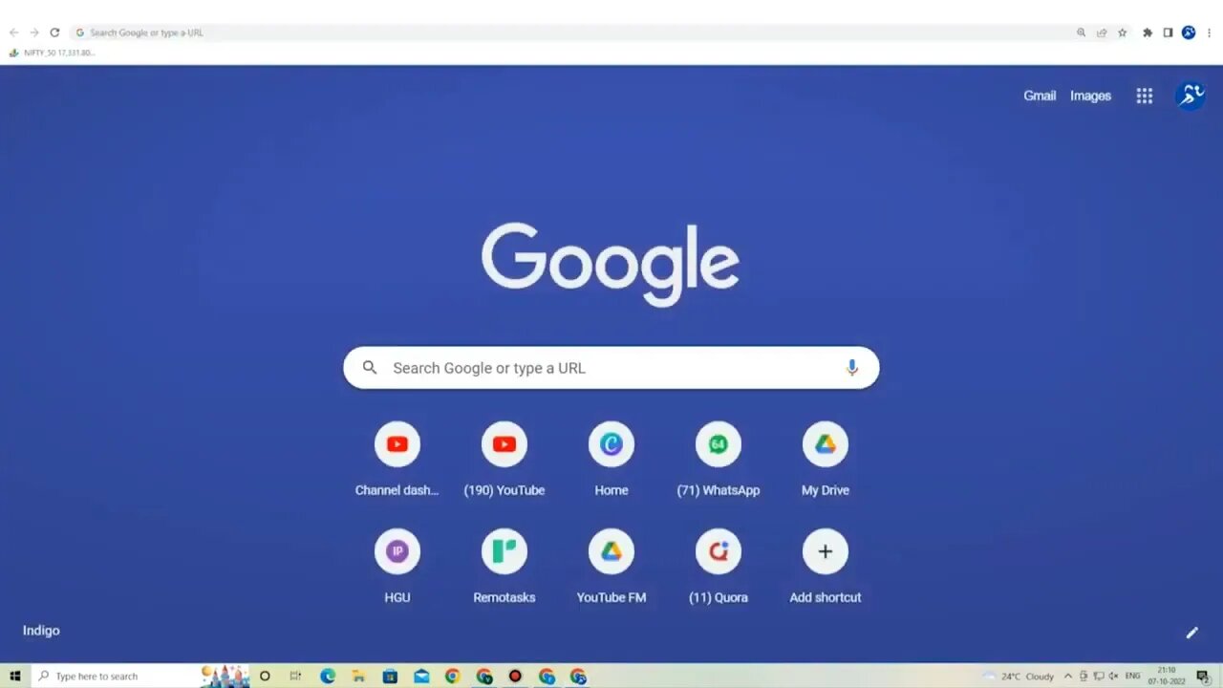Click the magnifier icon in the search box
The height and width of the screenshot is (688, 1223).
(x=370, y=368)
